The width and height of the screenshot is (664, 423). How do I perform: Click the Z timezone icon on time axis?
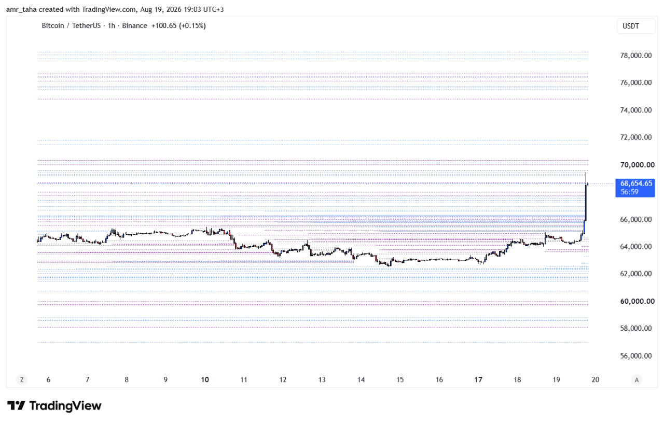22,380
